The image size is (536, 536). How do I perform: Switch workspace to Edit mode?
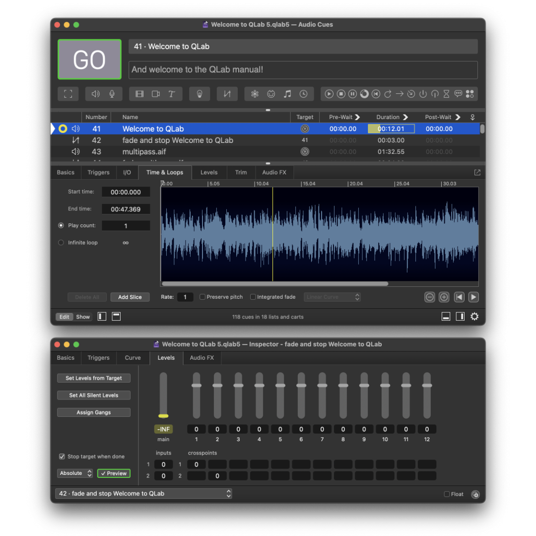64,317
